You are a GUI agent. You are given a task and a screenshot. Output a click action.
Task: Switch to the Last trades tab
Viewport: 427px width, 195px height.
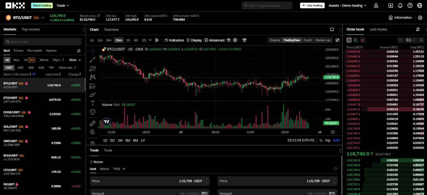[x=378, y=29]
